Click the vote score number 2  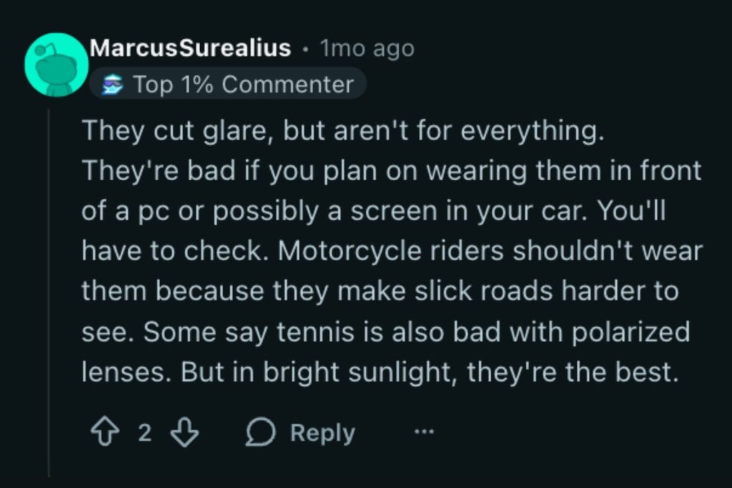(x=144, y=433)
